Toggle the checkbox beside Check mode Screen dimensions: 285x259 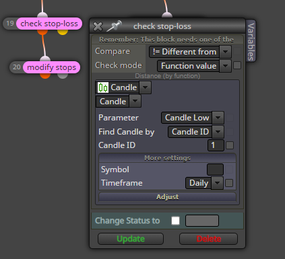pyautogui.click(x=237, y=65)
